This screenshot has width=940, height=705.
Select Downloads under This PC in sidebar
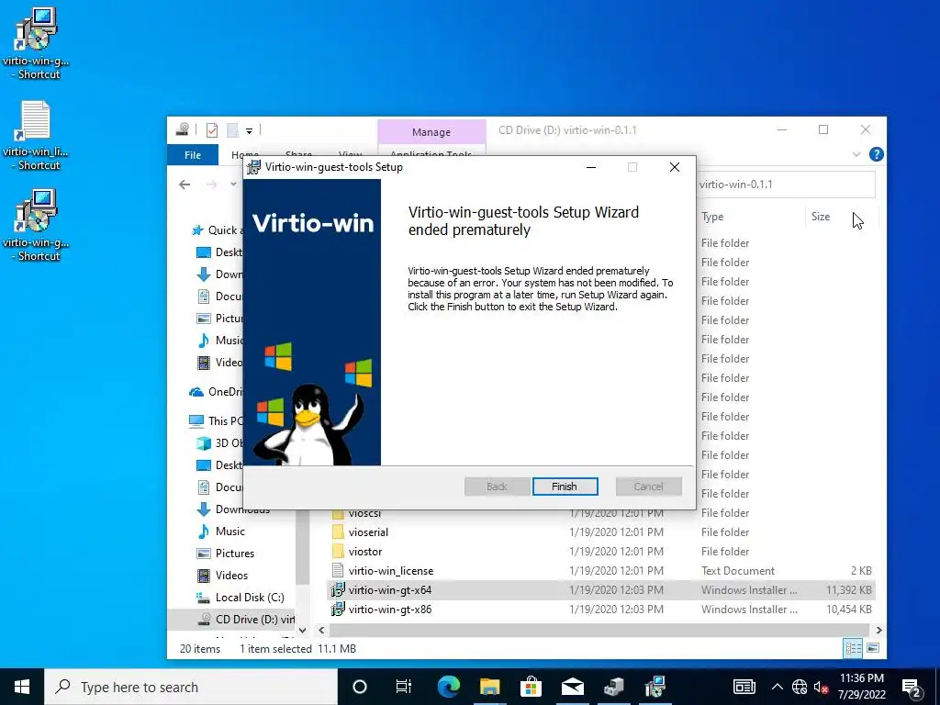click(x=233, y=509)
